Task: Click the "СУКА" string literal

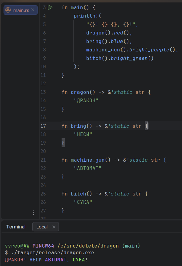Action: tap(83, 202)
